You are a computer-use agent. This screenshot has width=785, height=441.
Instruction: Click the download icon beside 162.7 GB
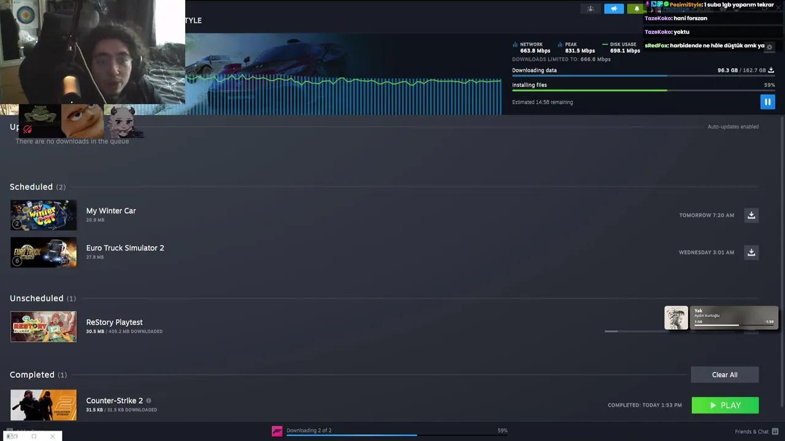[x=771, y=70]
